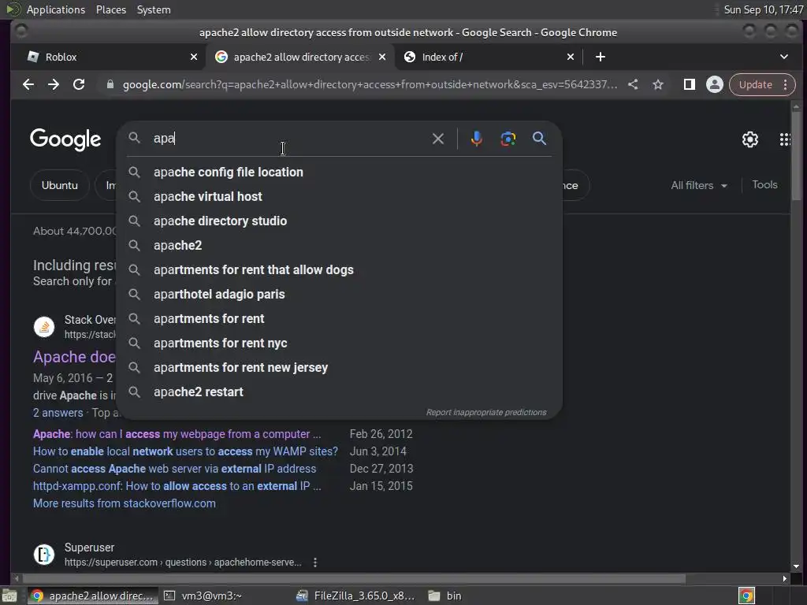Switch to FileZilla window in taskbar
This screenshot has height=605, width=807.
point(355,596)
